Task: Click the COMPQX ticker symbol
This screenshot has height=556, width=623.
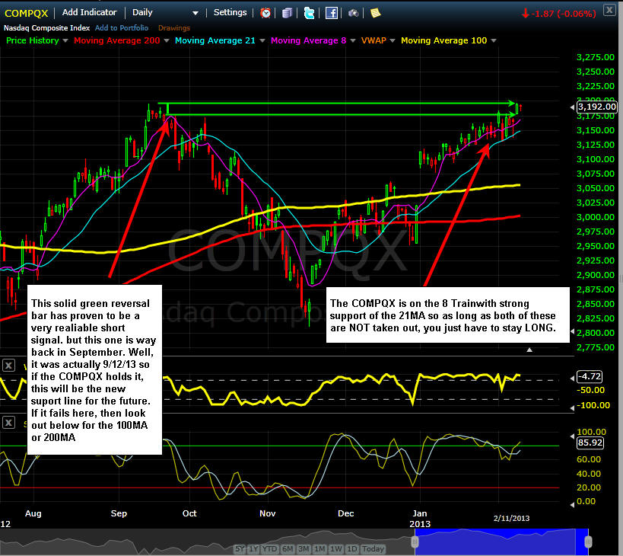Action: pyautogui.click(x=26, y=13)
